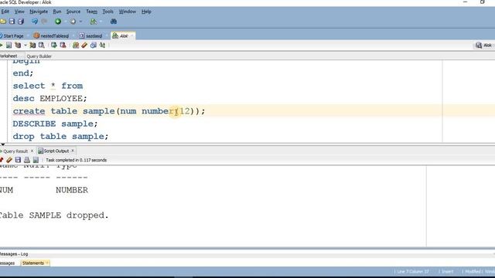Click the binoculars Find DB Object icon
Screen dimensions: 495x278
[114, 22]
